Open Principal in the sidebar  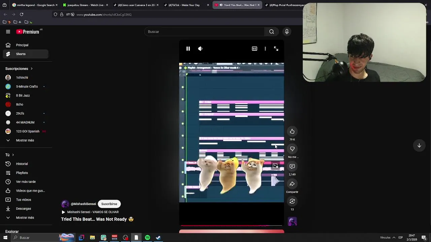[x=26, y=45]
